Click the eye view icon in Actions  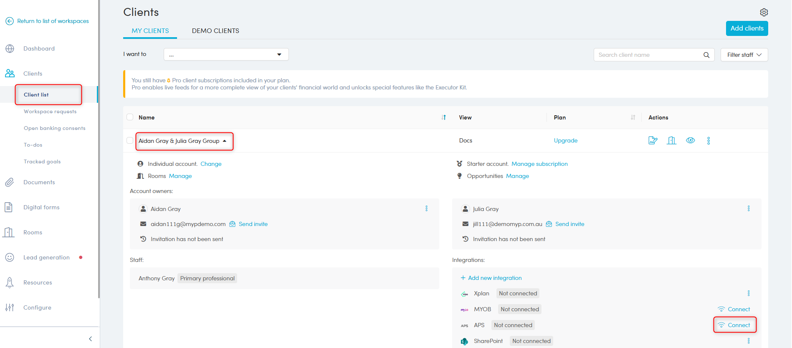coord(691,140)
